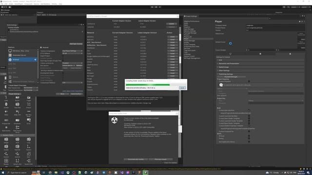Select the Toggle control icon in the library

click(29, 97)
